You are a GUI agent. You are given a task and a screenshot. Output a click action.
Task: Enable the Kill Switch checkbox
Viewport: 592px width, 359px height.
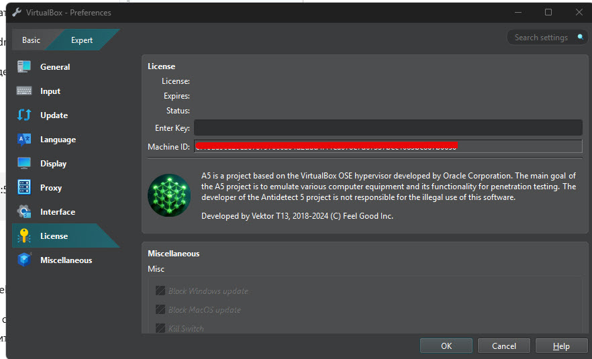point(160,328)
